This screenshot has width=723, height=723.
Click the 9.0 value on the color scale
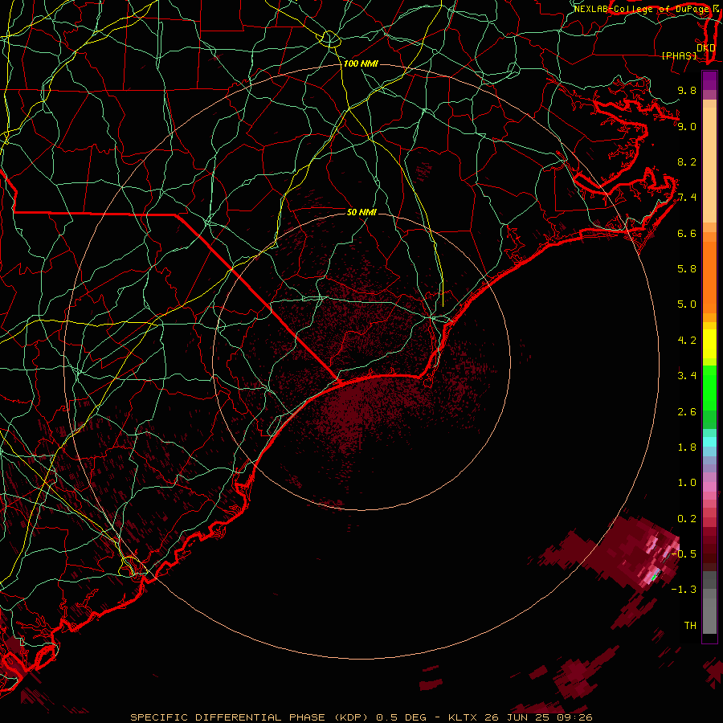[687, 126]
